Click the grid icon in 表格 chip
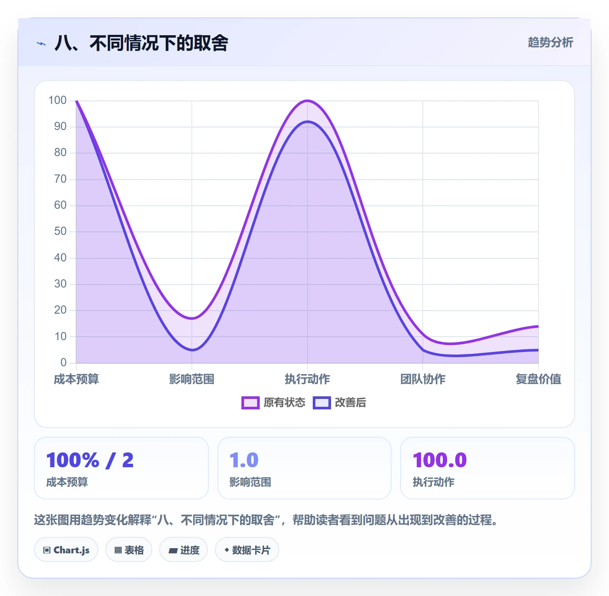 [x=118, y=550]
